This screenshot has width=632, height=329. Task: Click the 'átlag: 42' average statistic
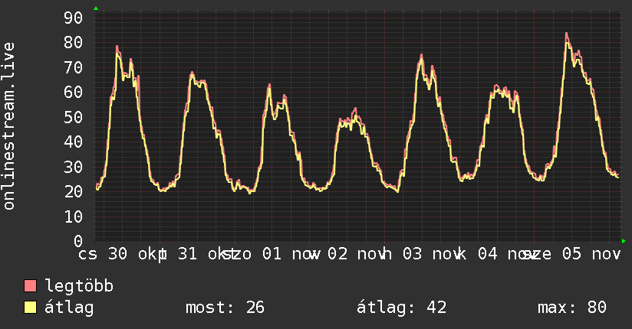pos(401,308)
